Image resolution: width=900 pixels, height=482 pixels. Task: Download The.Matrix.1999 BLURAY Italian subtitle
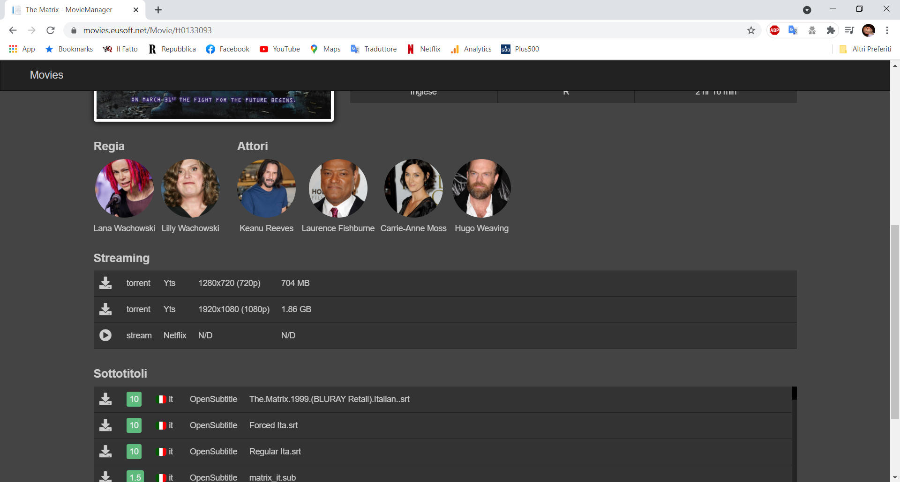pos(105,399)
